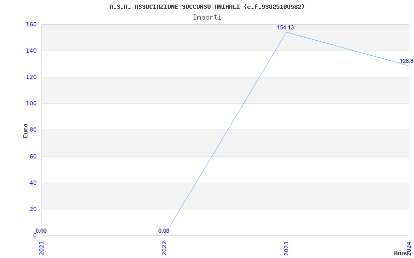Screen dimensions: 414x258
Task: Click the line peak point at 2023
Action: coord(287,33)
